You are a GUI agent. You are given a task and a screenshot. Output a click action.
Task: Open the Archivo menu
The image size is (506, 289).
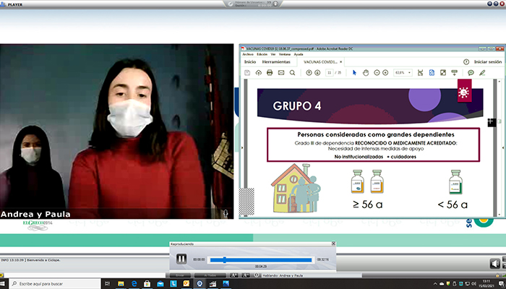[x=248, y=54]
